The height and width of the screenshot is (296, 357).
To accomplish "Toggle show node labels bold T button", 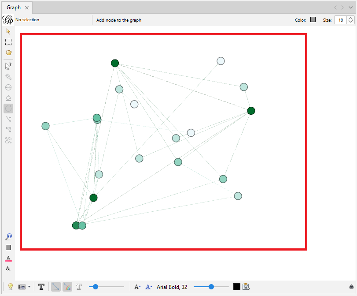I will click(x=41, y=287).
